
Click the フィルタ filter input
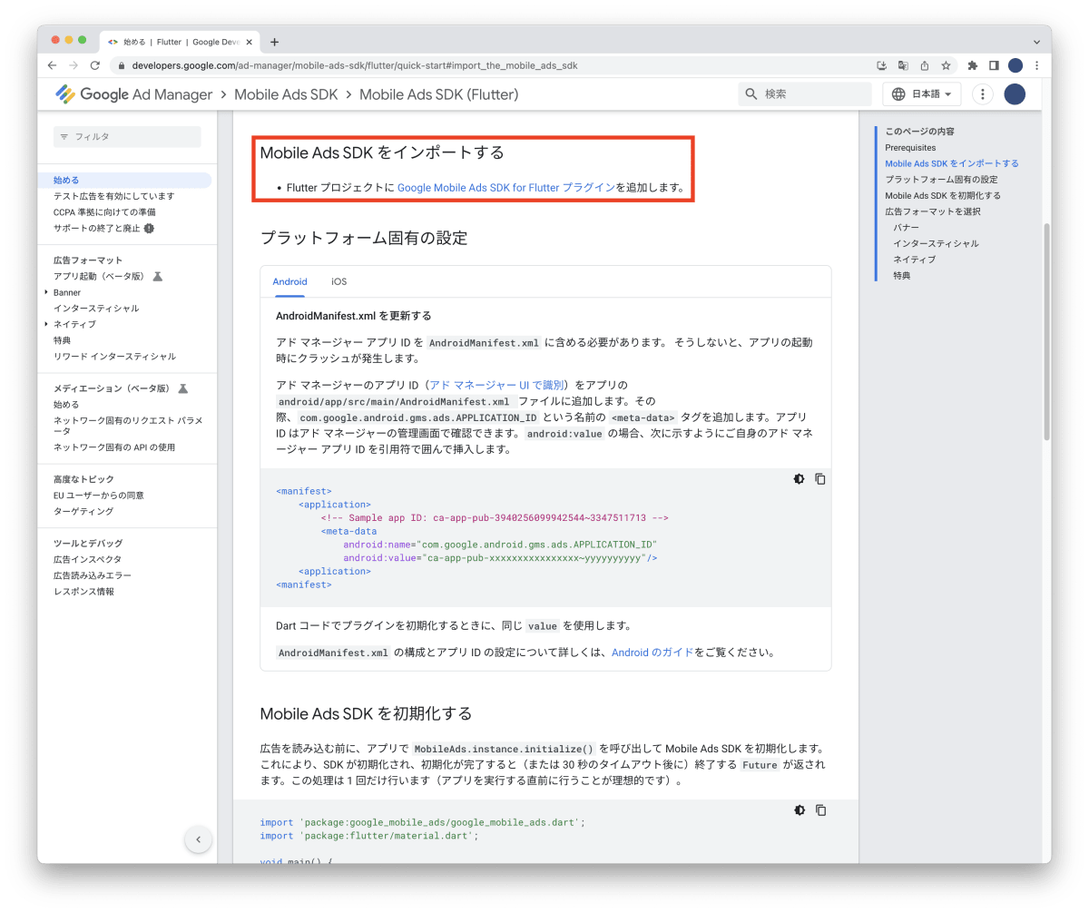[127, 136]
